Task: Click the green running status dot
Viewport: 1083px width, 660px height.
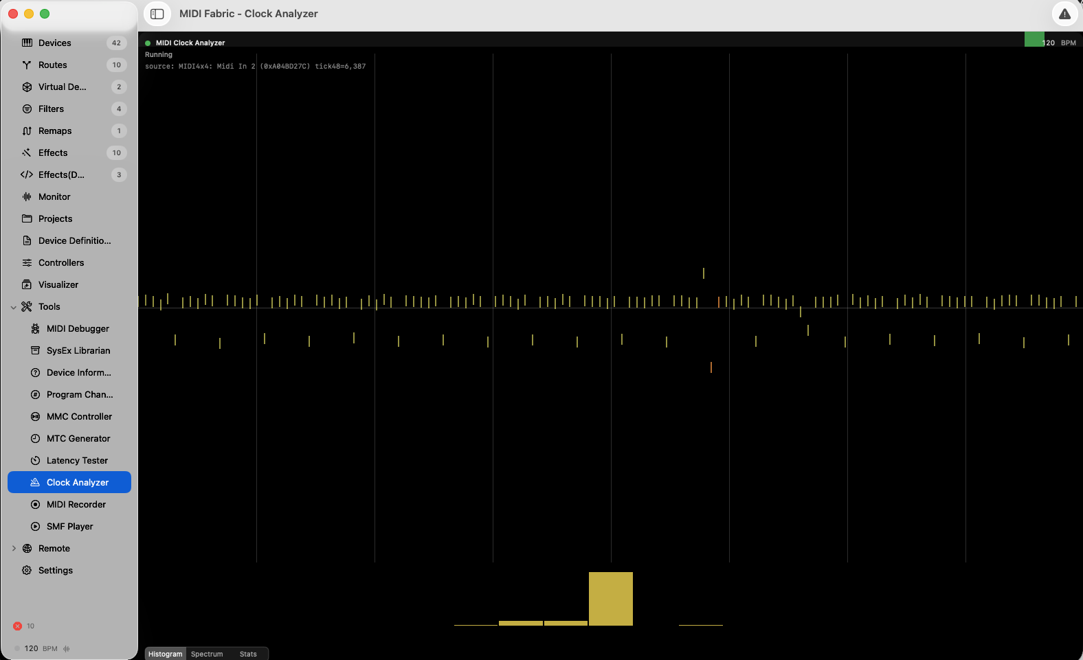Action: (x=148, y=43)
